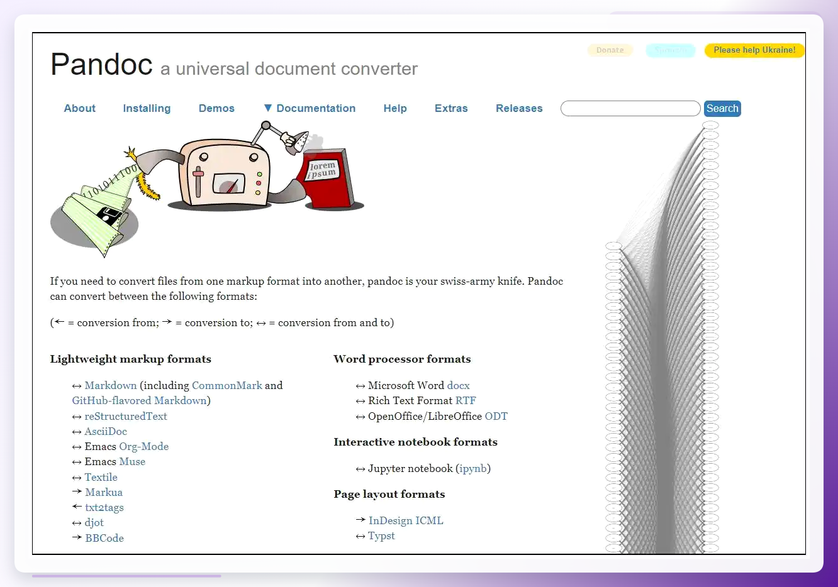Image resolution: width=838 pixels, height=587 pixels.
Task: Open the Muse link
Action: (x=132, y=461)
